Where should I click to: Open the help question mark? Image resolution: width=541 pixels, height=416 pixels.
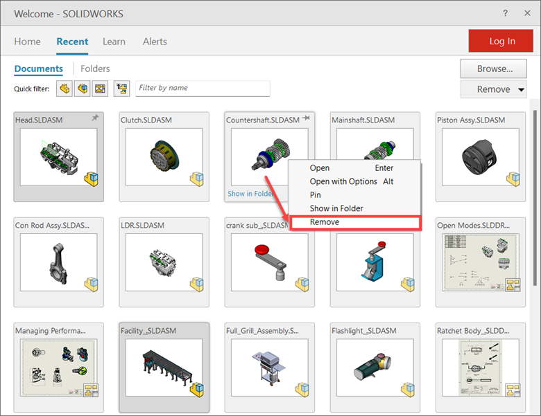pos(505,13)
